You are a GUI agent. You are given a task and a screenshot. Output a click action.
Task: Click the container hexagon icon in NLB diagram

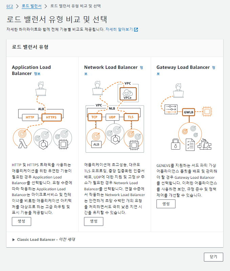116,140
